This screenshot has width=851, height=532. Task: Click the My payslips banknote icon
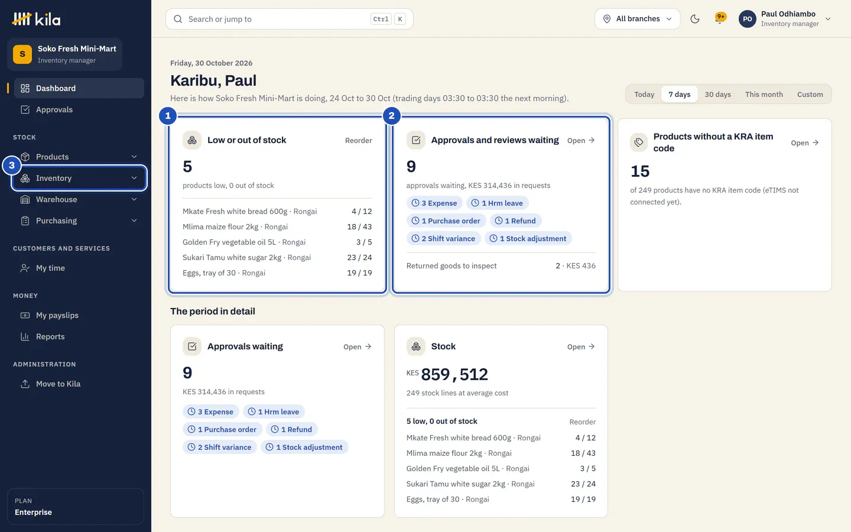tap(25, 315)
